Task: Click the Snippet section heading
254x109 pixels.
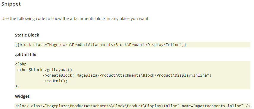Action: pyautogui.click(x=11, y=4)
